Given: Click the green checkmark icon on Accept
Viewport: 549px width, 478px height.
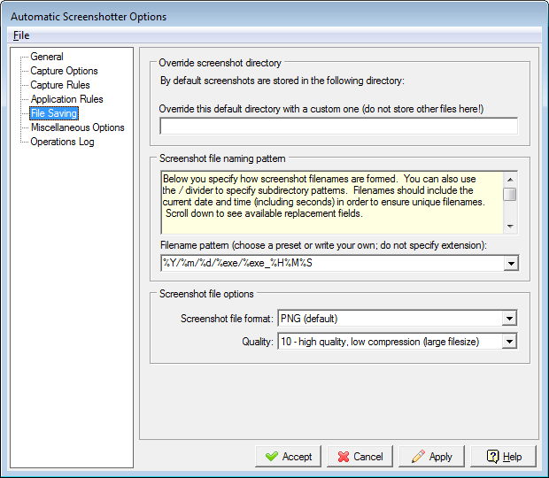Looking at the screenshot, I should pyautogui.click(x=270, y=457).
